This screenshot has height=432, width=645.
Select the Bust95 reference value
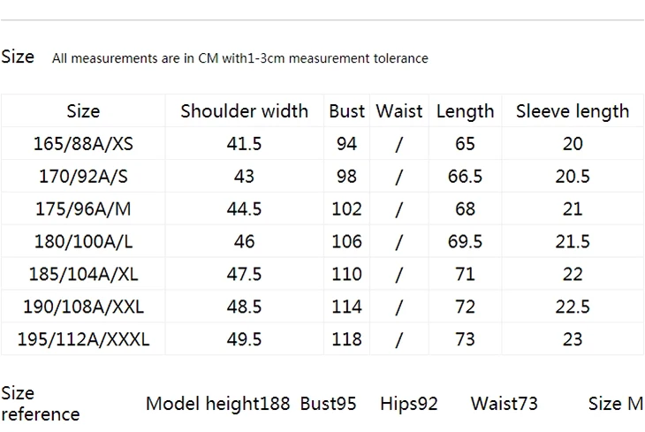pos(329,404)
